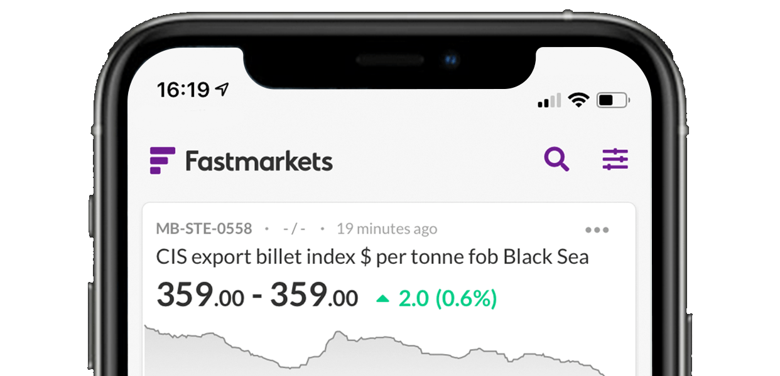Tap the front camera lens in notch
The image size is (780, 376).
point(450,61)
